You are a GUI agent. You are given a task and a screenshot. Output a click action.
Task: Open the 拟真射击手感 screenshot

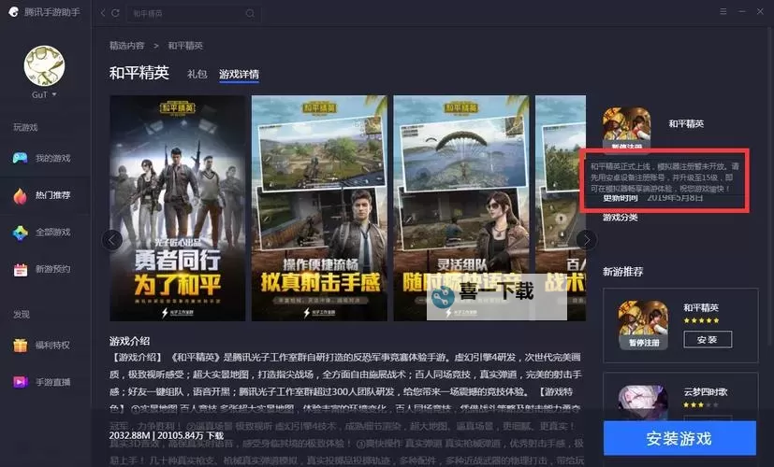pyautogui.click(x=319, y=208)
